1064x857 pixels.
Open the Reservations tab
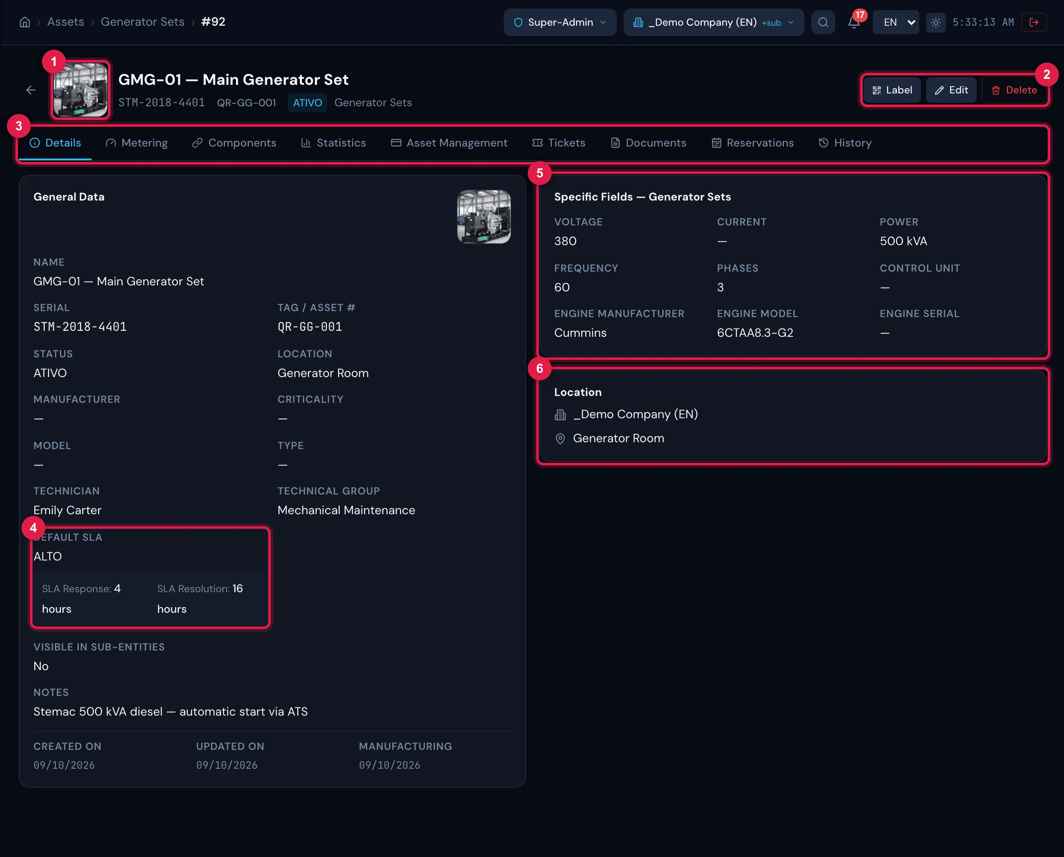753,143
